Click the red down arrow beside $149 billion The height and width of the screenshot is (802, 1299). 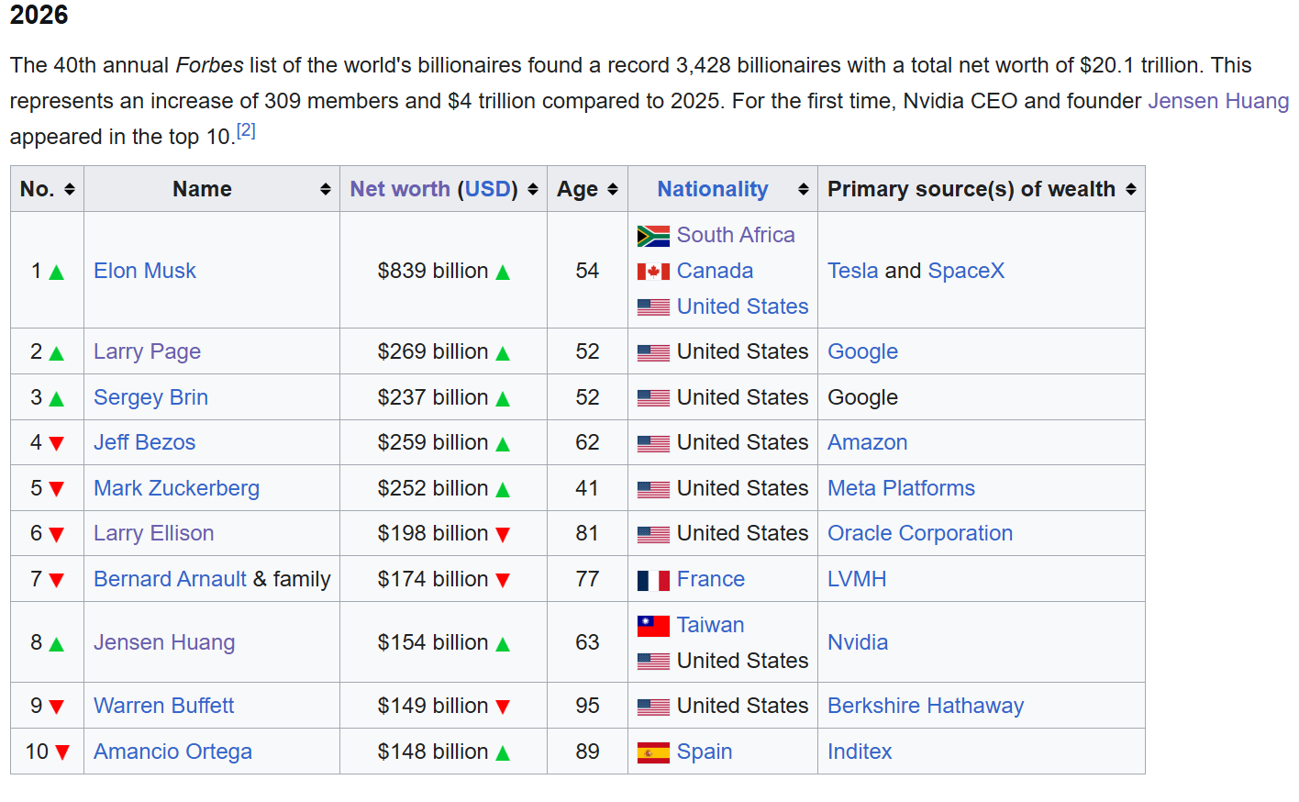503,707
